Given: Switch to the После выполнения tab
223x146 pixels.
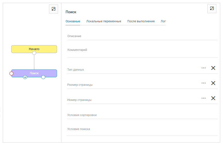Looking at the screenshot, I should (x=141, y=21).
